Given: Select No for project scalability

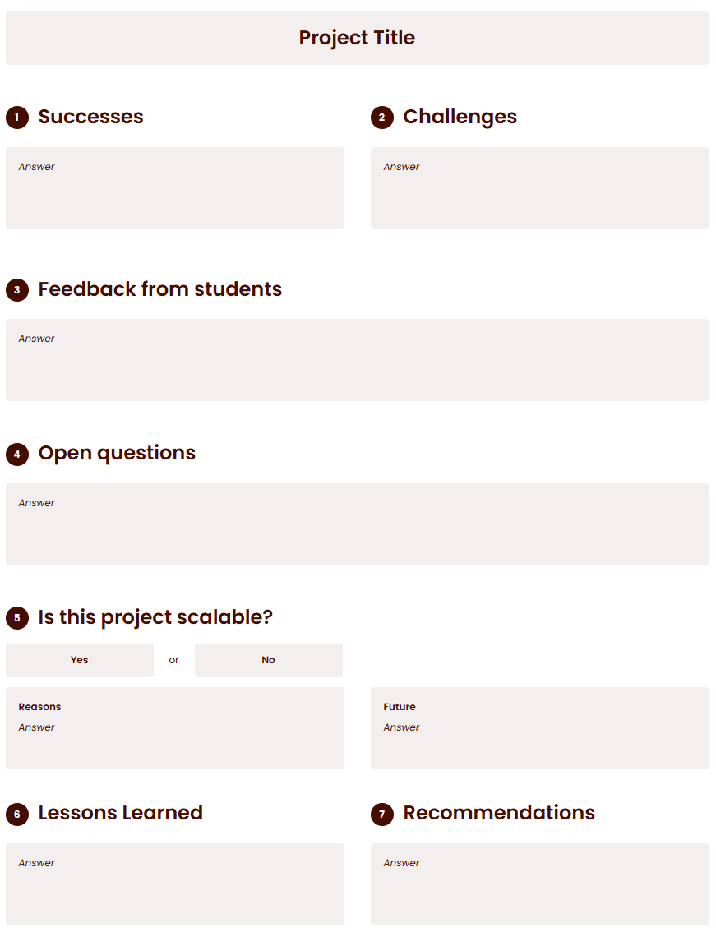Looking at the screenshot, I should 268,660.
